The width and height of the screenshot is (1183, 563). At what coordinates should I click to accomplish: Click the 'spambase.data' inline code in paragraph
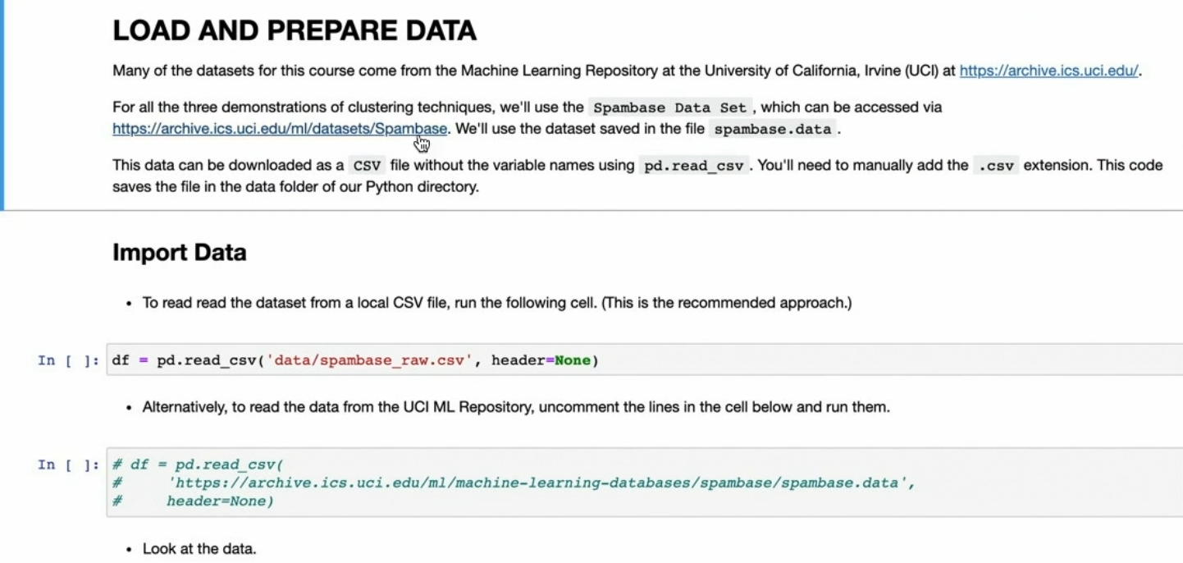772,130
